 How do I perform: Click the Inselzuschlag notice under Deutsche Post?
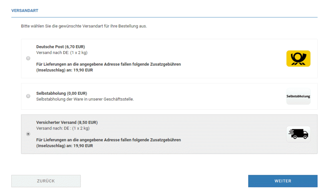[x=108, y=67]
